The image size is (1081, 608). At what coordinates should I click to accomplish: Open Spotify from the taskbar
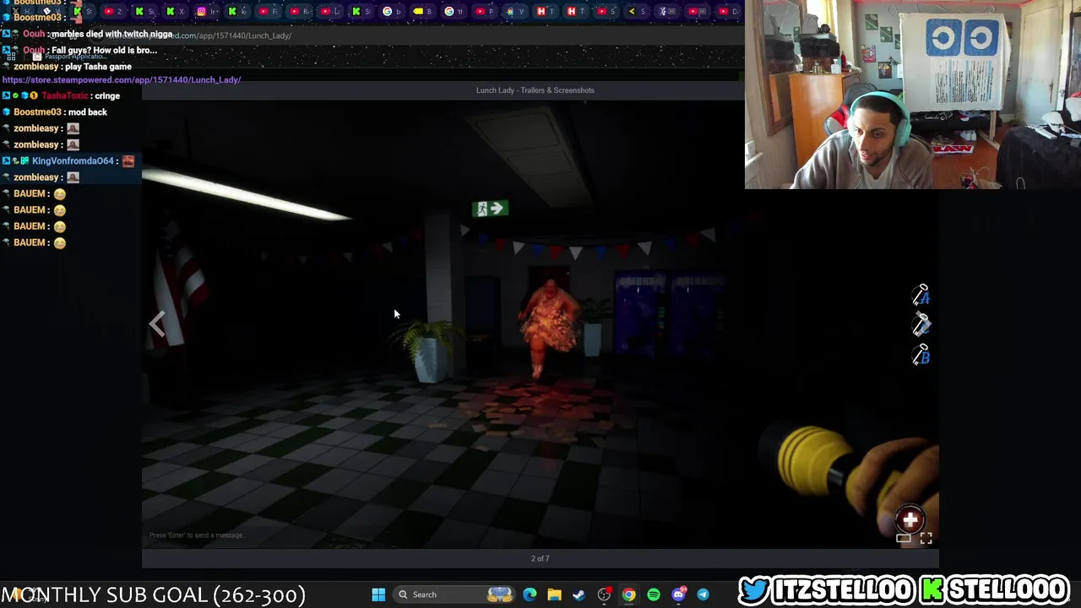coord(654,594)
